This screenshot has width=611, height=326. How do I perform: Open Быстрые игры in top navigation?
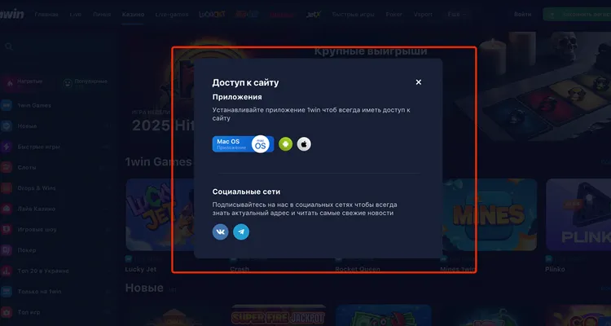coord(353,15)
